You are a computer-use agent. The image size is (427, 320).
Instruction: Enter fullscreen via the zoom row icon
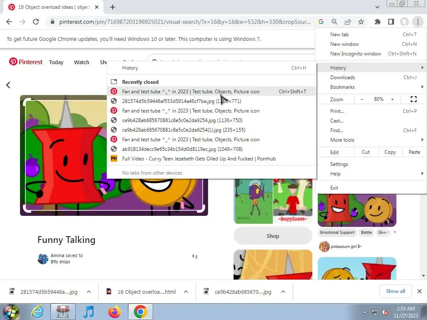(x=413, y=99)
